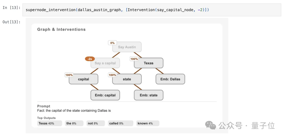
Task: Click the 'state' supernode box
Action: 127,79
